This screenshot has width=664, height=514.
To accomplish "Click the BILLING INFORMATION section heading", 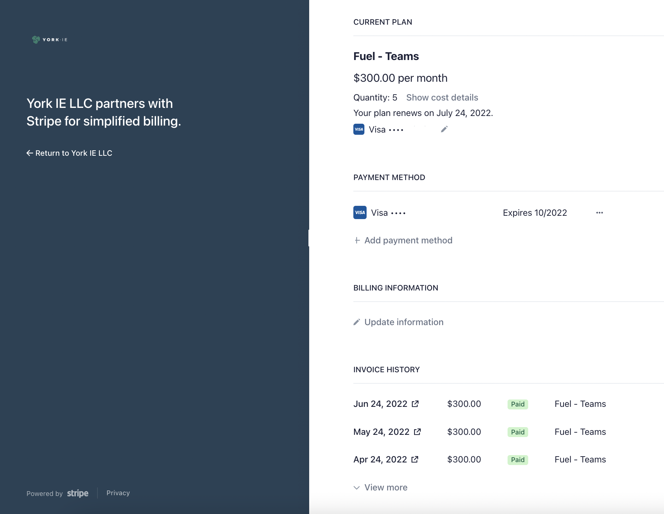I will coord(396,288).
